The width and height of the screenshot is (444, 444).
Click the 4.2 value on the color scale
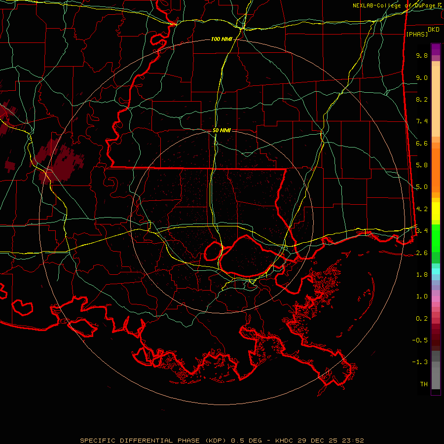click(x=422, y=209)
